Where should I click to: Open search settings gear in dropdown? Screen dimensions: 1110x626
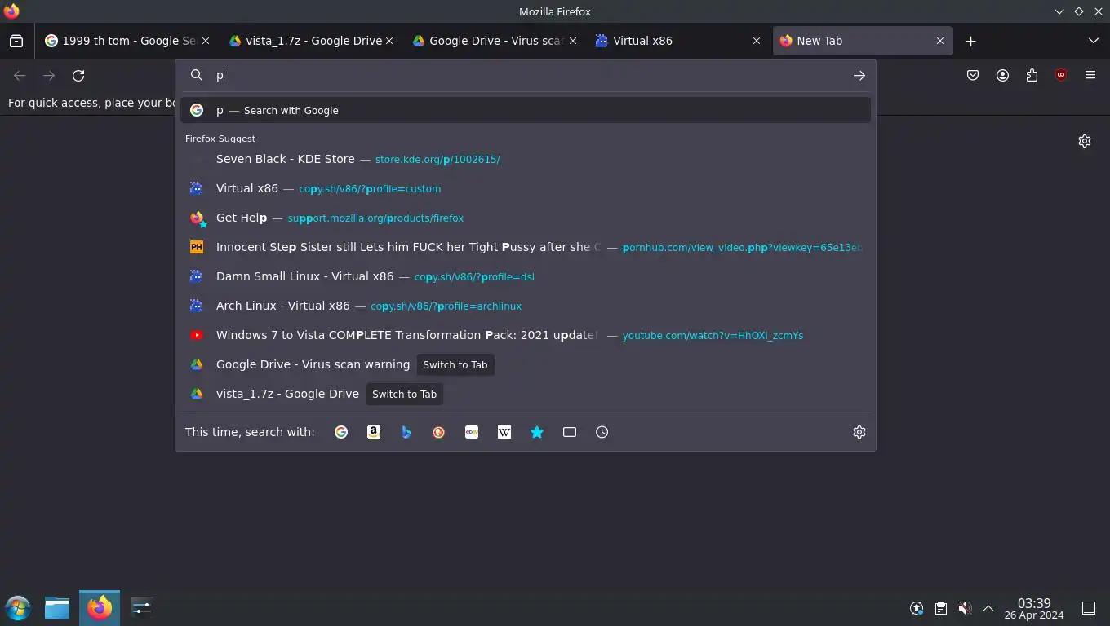coord(859,432)
